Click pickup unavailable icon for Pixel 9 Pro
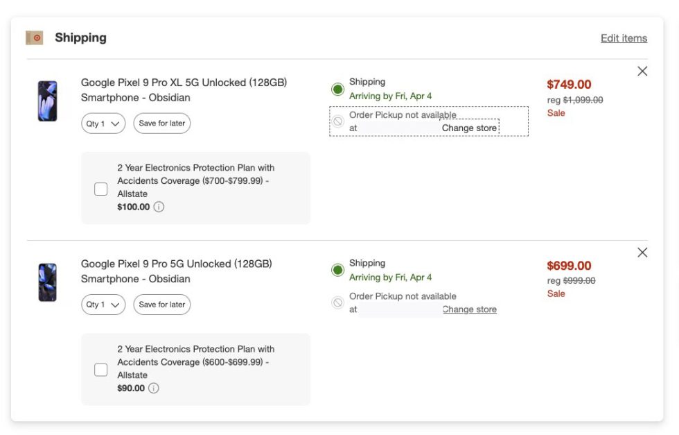The height and width of the screenshot is (435, 679). coord(337,301)
